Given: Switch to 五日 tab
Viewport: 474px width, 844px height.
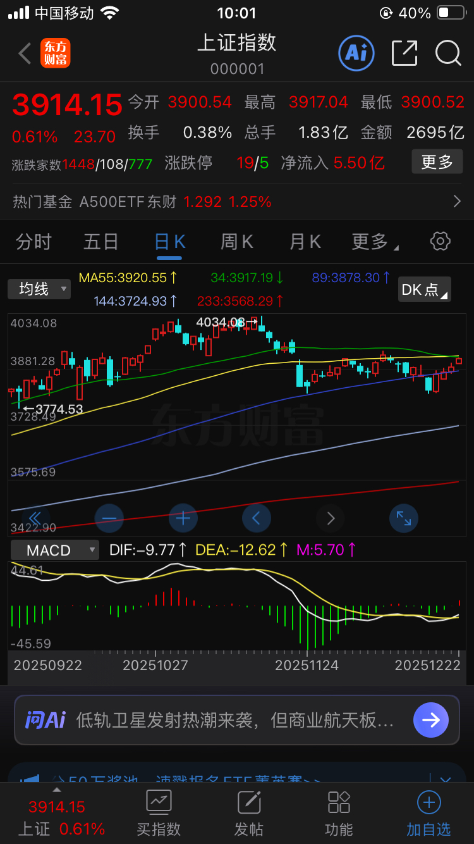Looking at the screenshot, I should [x=101, y=242].
